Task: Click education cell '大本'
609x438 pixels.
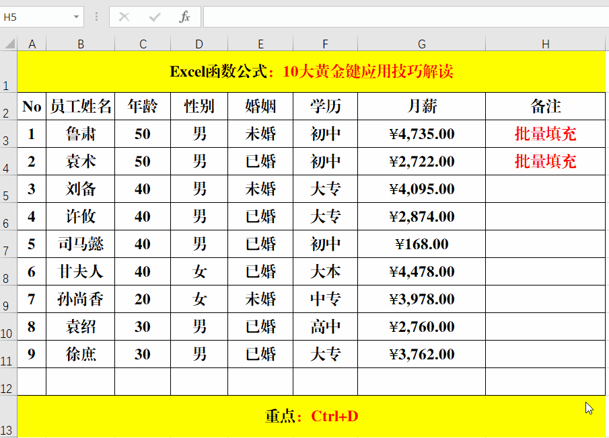Action: (325, 271)
